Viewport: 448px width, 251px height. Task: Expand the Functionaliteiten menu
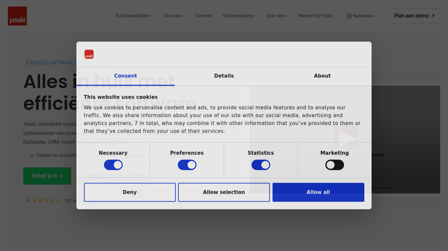pos(134,16)
